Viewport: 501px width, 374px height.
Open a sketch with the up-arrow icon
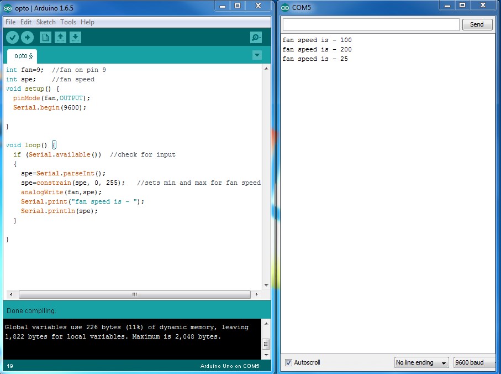tap(60, 38)
